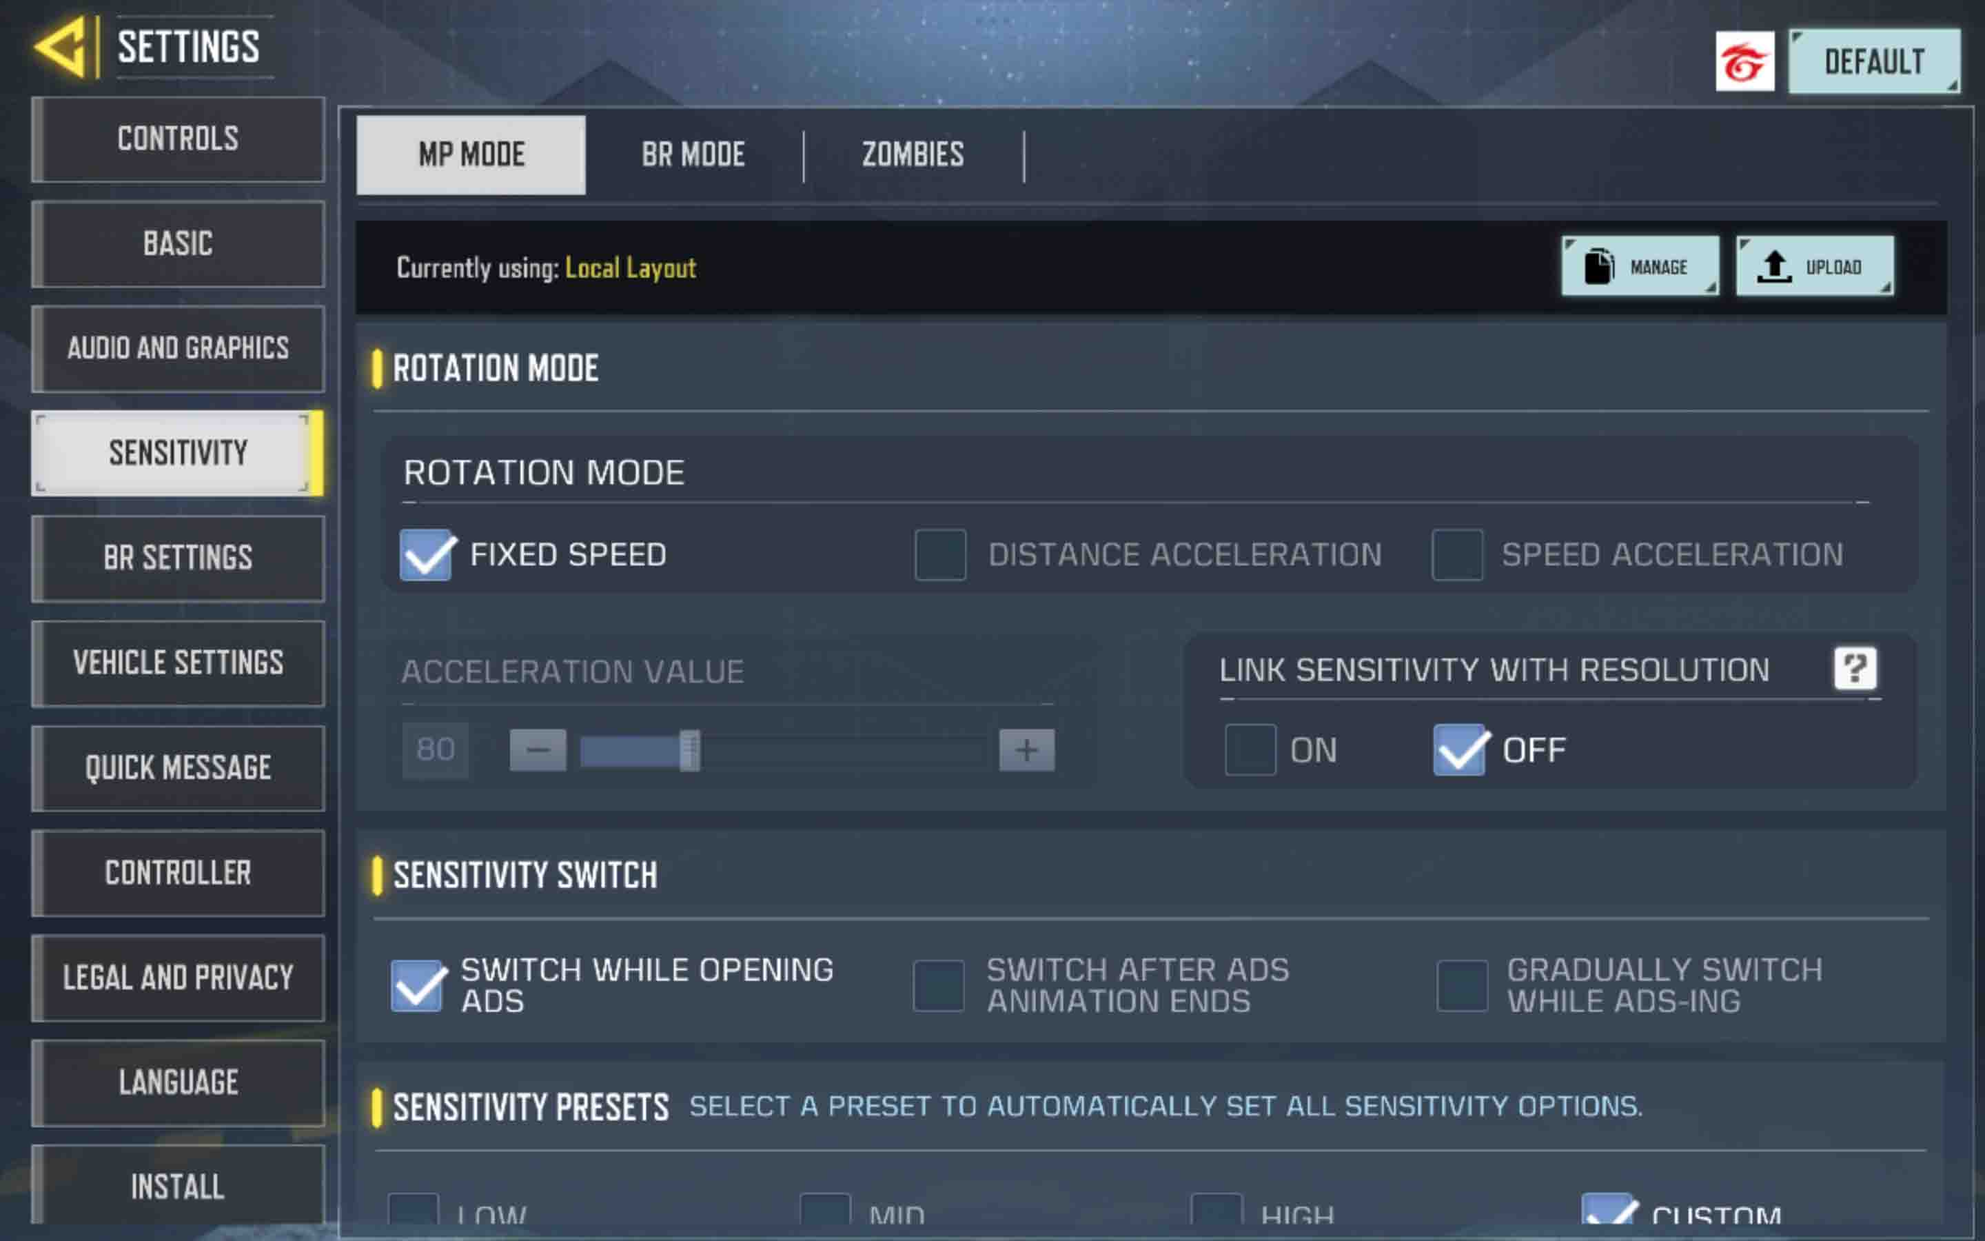Open the question mark help icon
Viewport: 1985px width, 1241px height.
point(1855,669)
